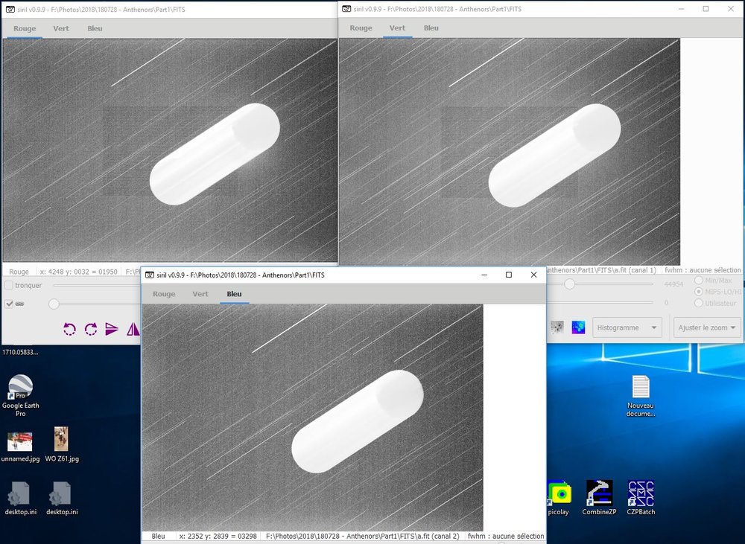Launch CombineZP desktop shortcut

(599, 497)
